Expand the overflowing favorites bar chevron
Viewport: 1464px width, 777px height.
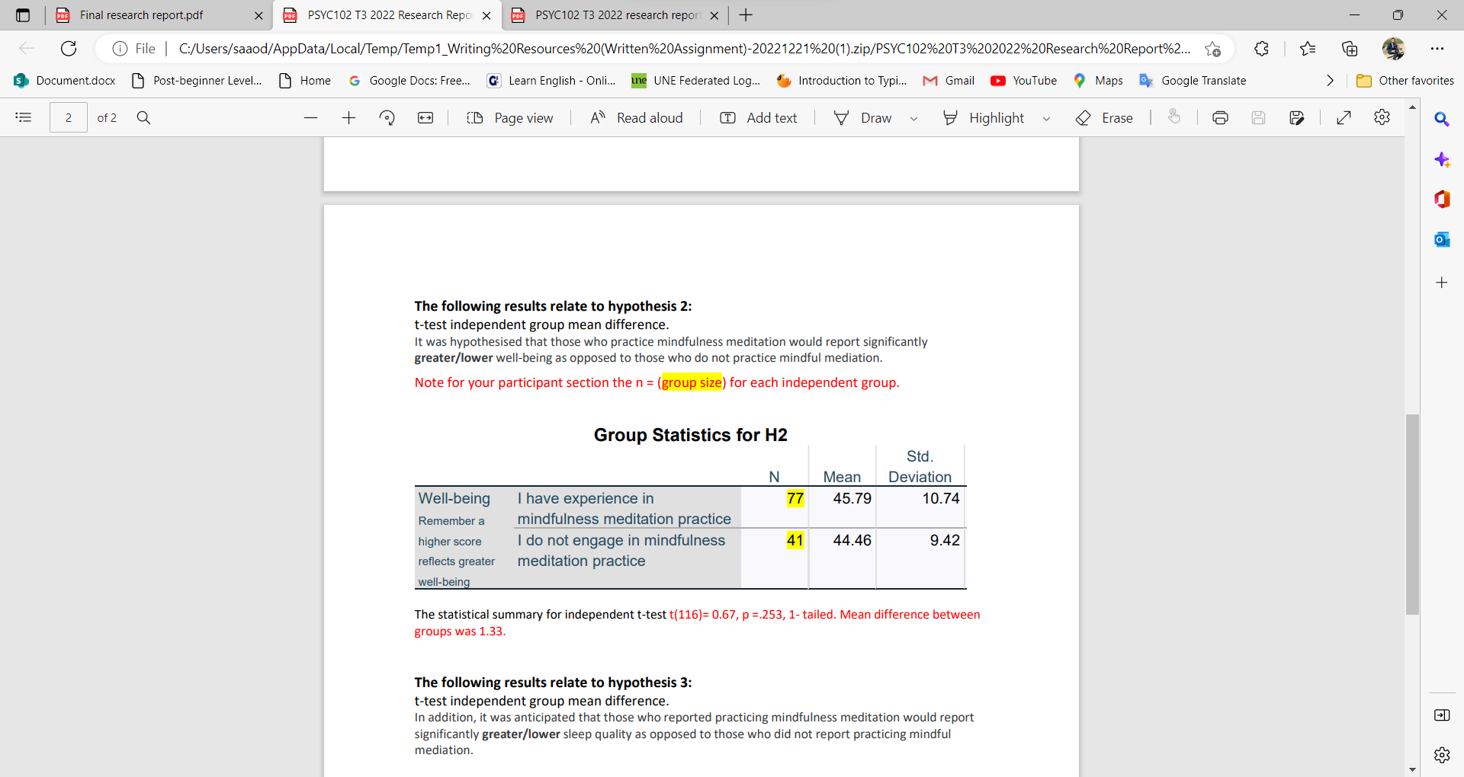pos(1331,80)
